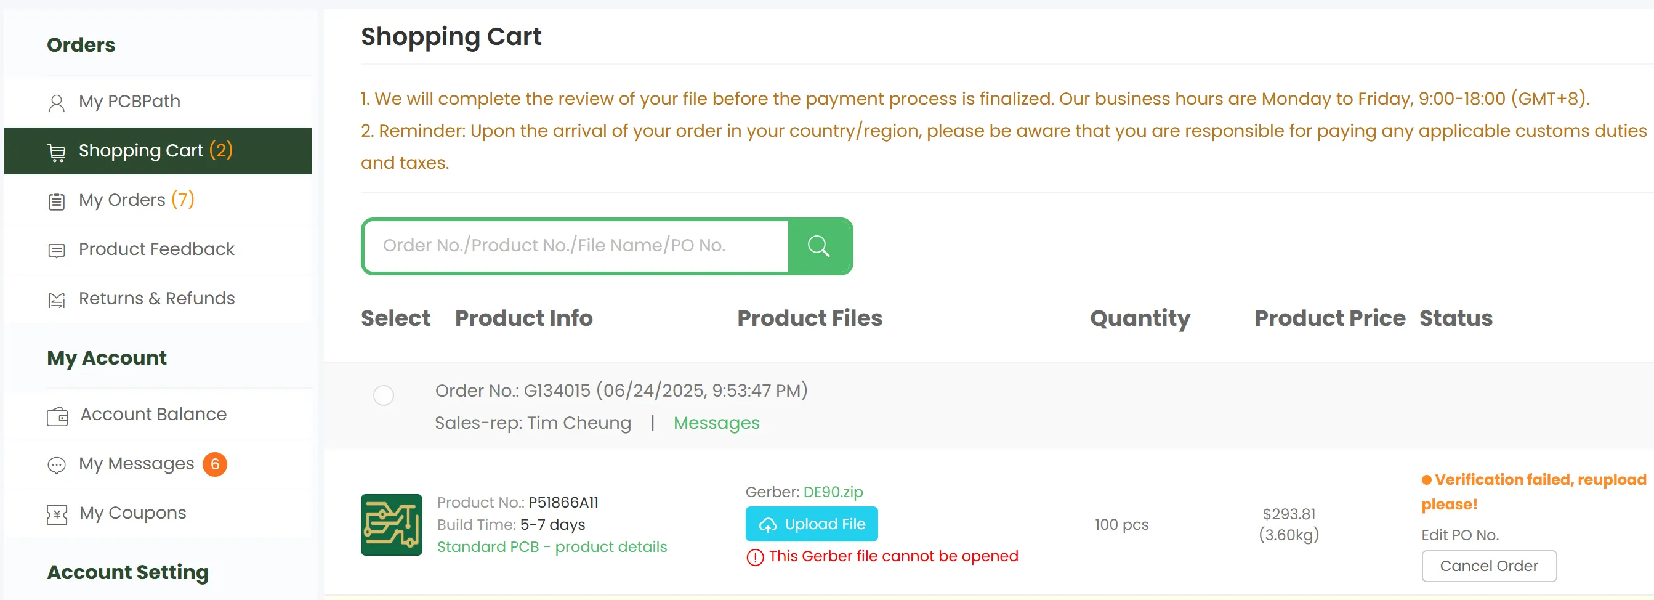Screen dimensions: 1654x600
Task: Click the My Orders clipboard icon
Action: (x=57, y=201)
